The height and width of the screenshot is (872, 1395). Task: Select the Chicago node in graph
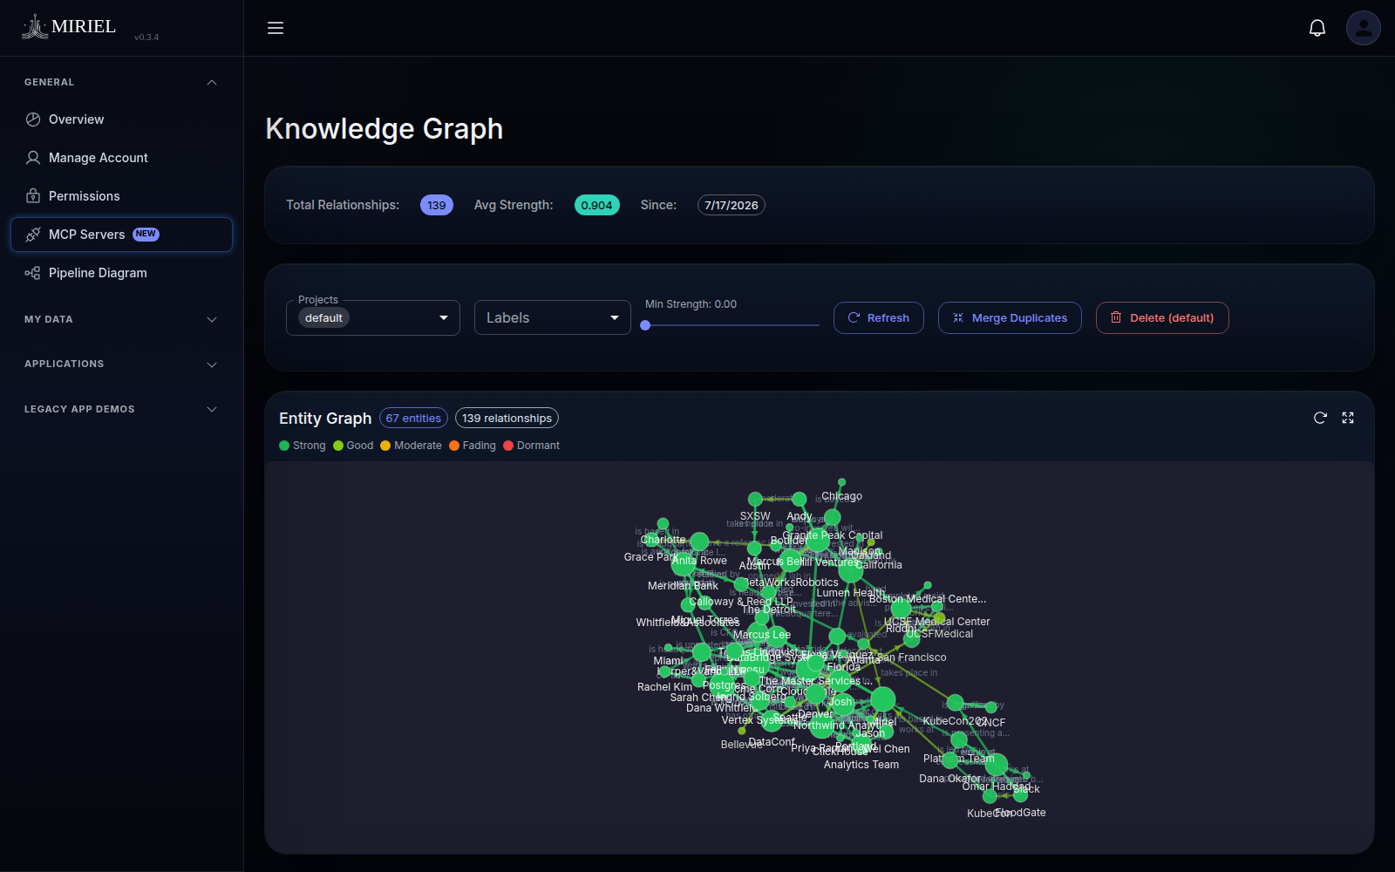click(841, 482)
